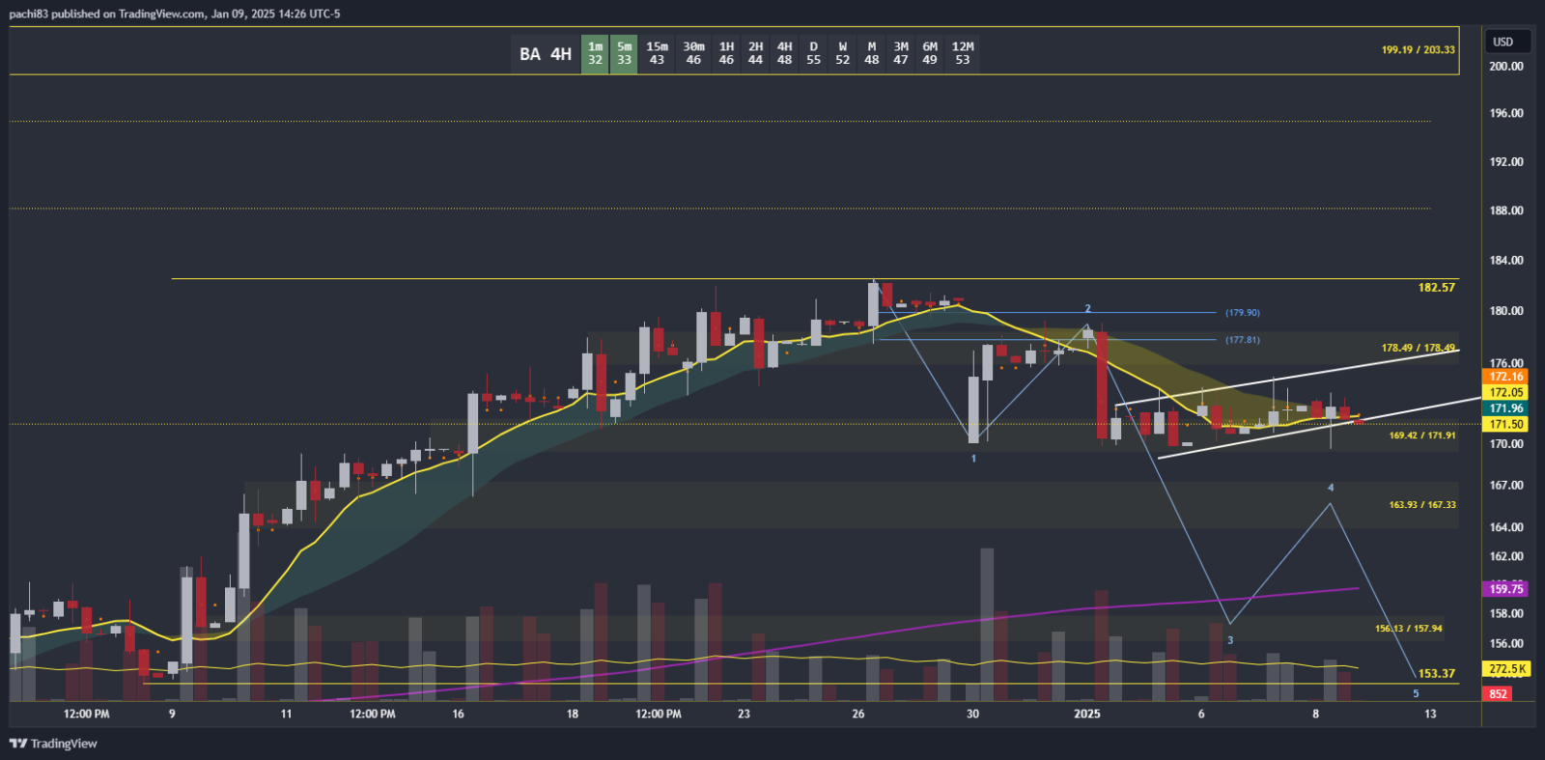Click the 170.00 price axis label
Image resolution: width=1545 pixels, height=760 pixels.
[1505, 444]
